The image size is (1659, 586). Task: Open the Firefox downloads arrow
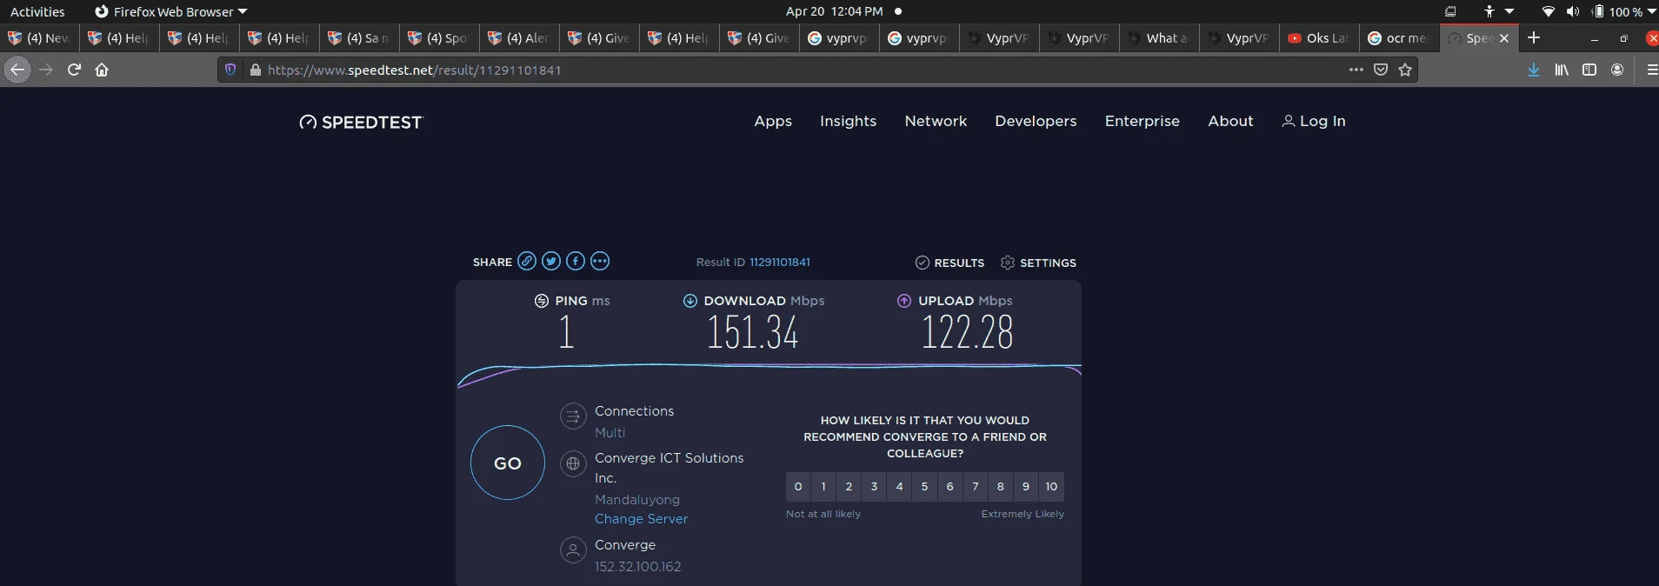pyautogui.click(x=1534, y=70)
